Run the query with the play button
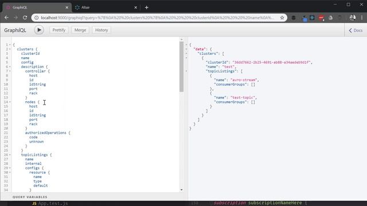This screenshot has width=367, height=206. 39,30
